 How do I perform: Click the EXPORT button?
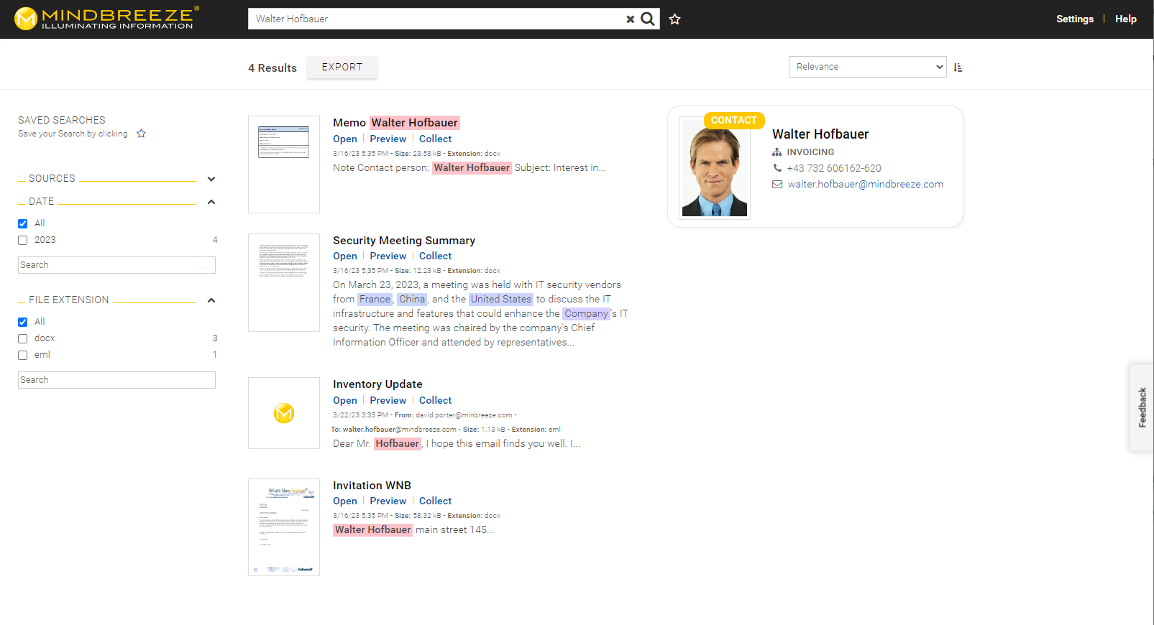click(342, 68)
